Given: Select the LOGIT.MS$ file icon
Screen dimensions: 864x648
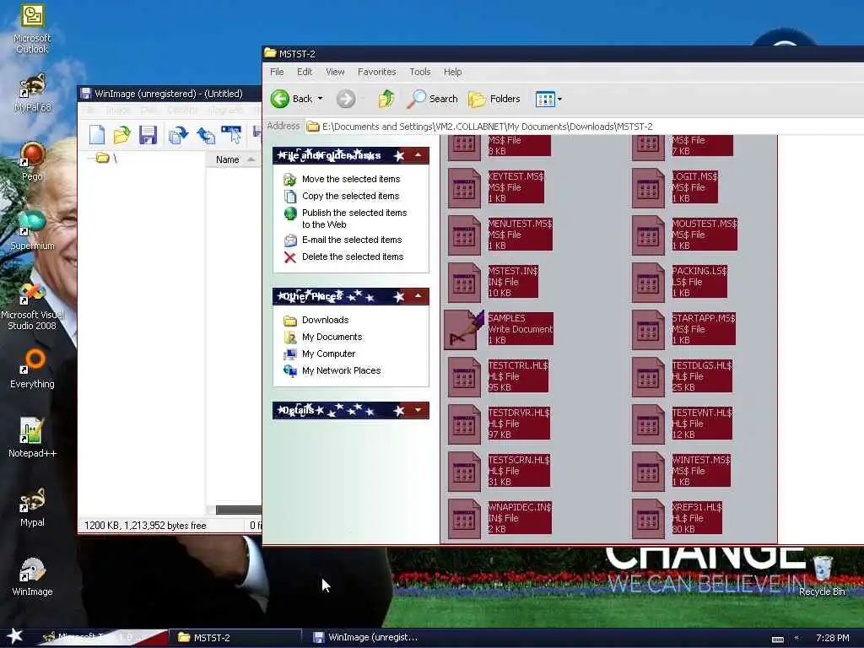Looking at the screenshot, I should click(x=648, y=188).
